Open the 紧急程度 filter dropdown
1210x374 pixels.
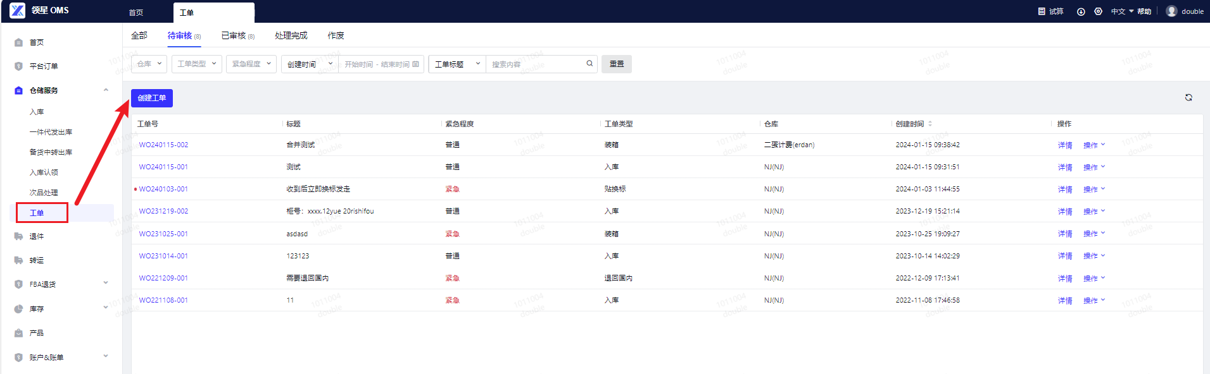click(x=251, y=64)
